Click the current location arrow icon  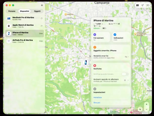(x=142, y=5)
